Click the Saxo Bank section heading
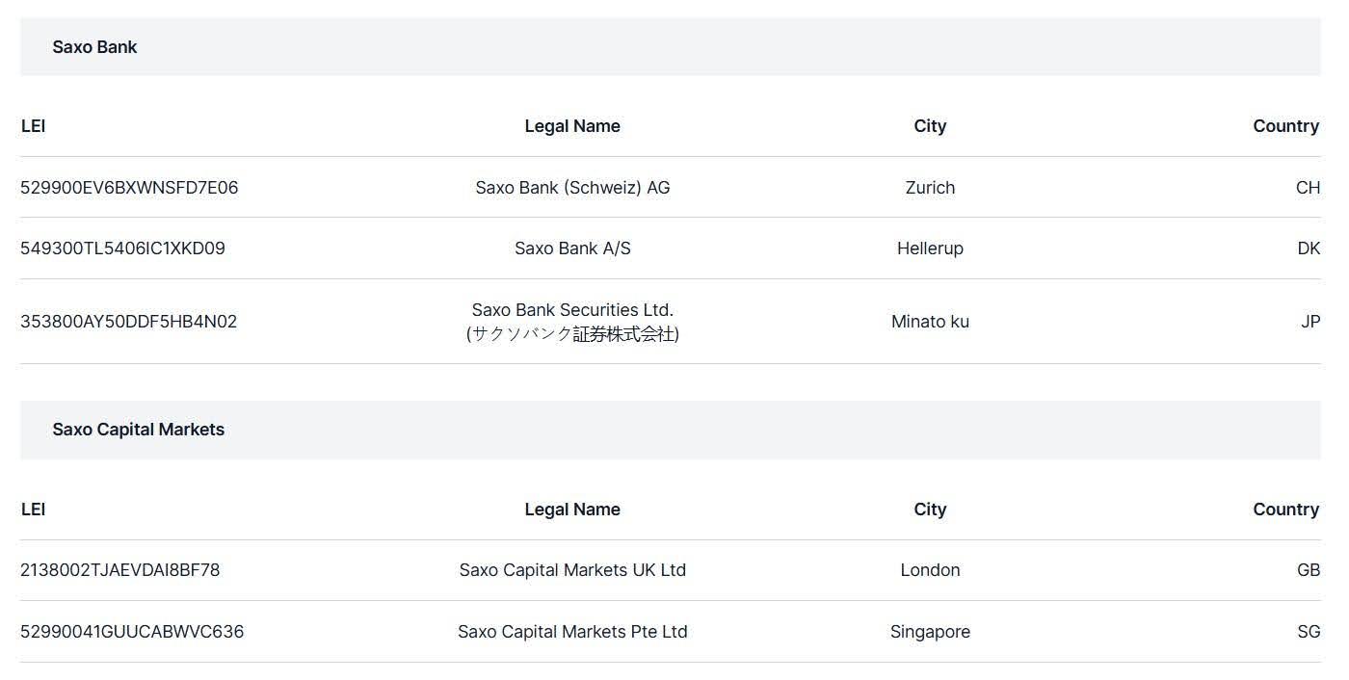This screenshot has width=1349, height=680. pos(94,47)
